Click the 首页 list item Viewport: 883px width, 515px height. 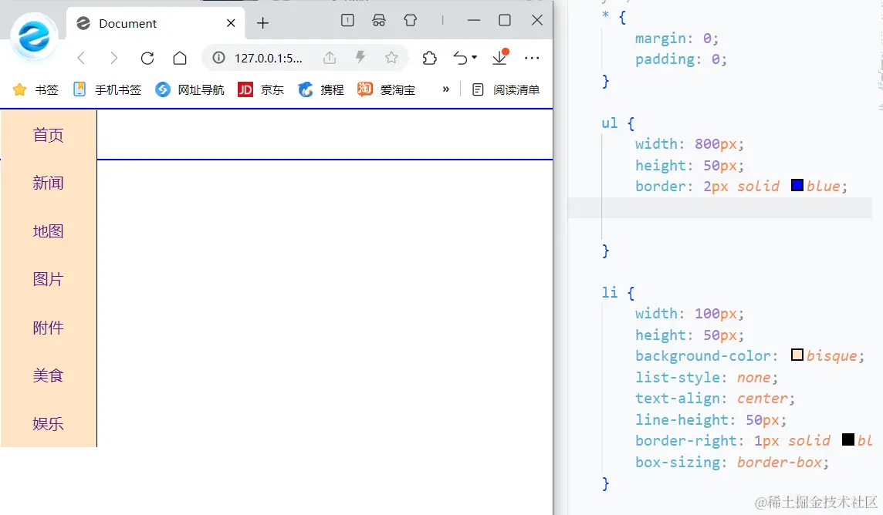(49, 135)
